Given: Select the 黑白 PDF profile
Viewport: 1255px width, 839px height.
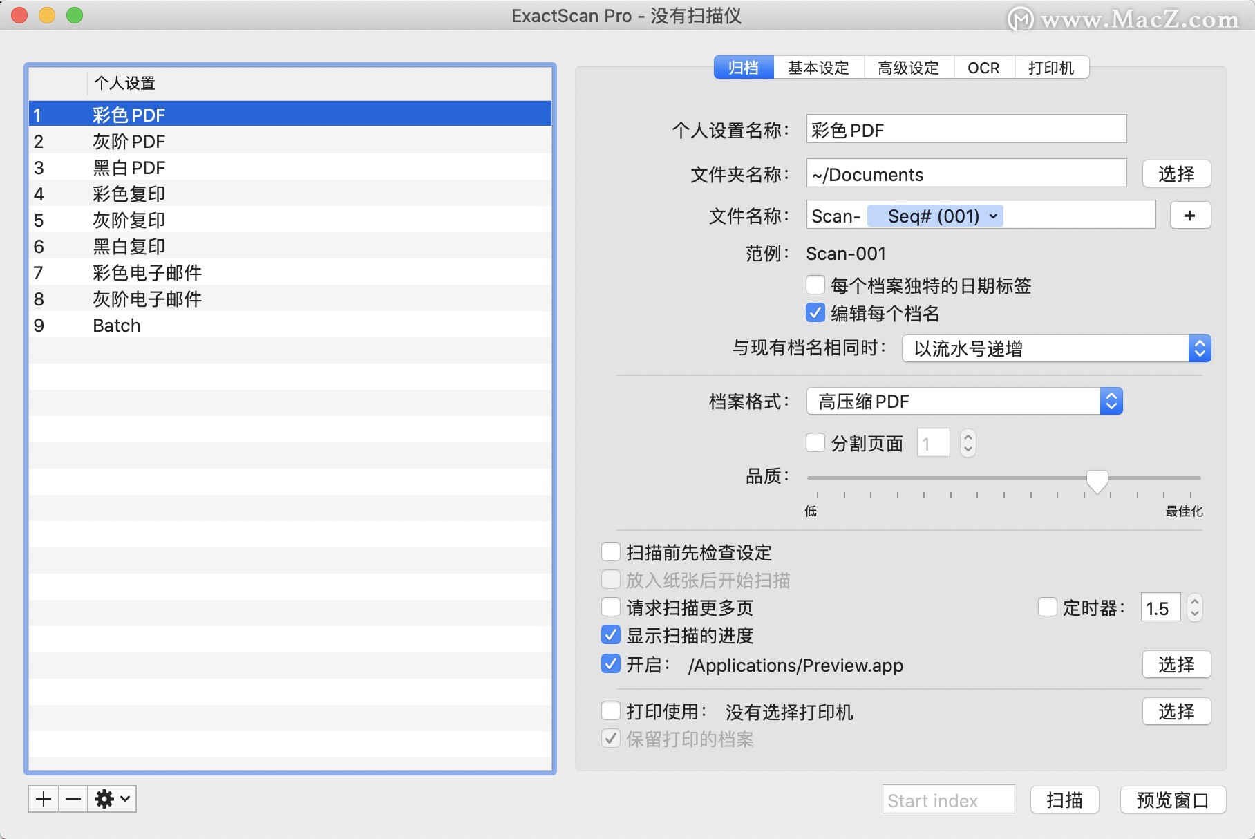Looking at the screenshot, I should pos(290,167).
